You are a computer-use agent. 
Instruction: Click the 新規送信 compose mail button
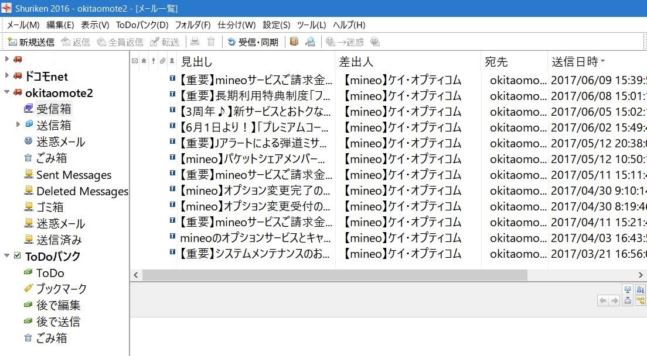[x=31, y=42]
